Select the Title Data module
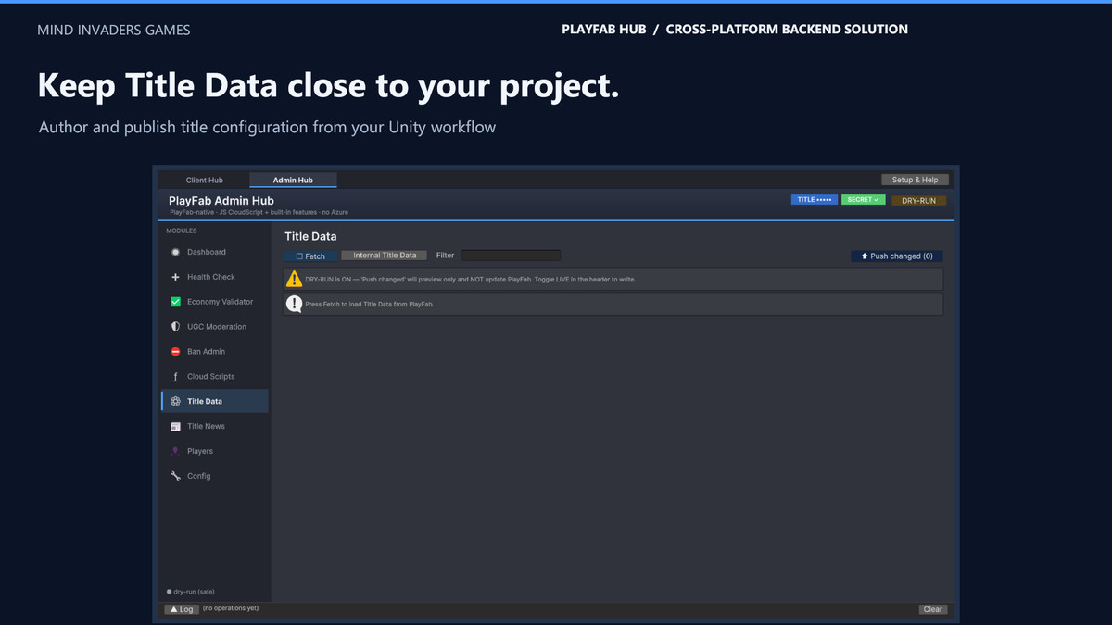Screen dimensions: 1112x625 215,401
